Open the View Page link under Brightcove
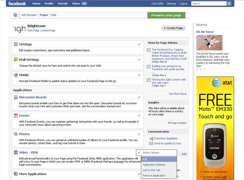The width and height of the screenshot is (244, 180). [33, 31]
